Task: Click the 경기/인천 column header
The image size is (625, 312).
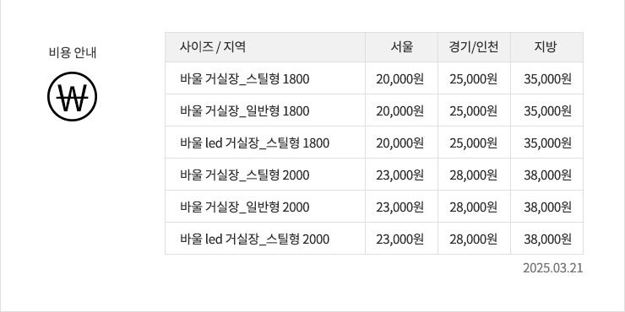Action: (474, 47)
